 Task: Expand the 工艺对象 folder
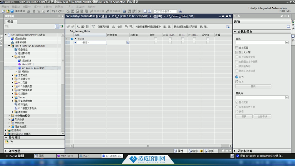point(13,75)
